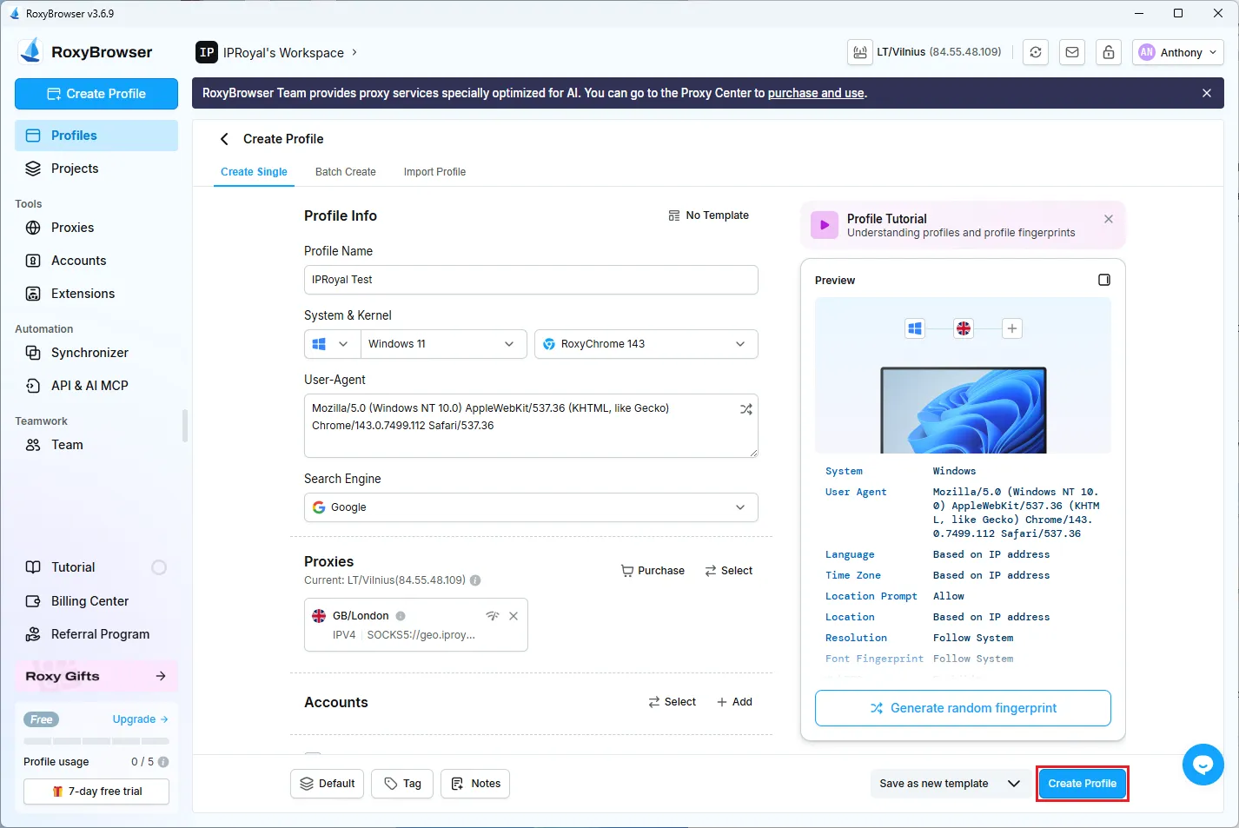The height and width of the screenshot is (828, 1239).
Task: Click the randomize User-Agent shuffle icon
Action: click(x=745, y=409)
